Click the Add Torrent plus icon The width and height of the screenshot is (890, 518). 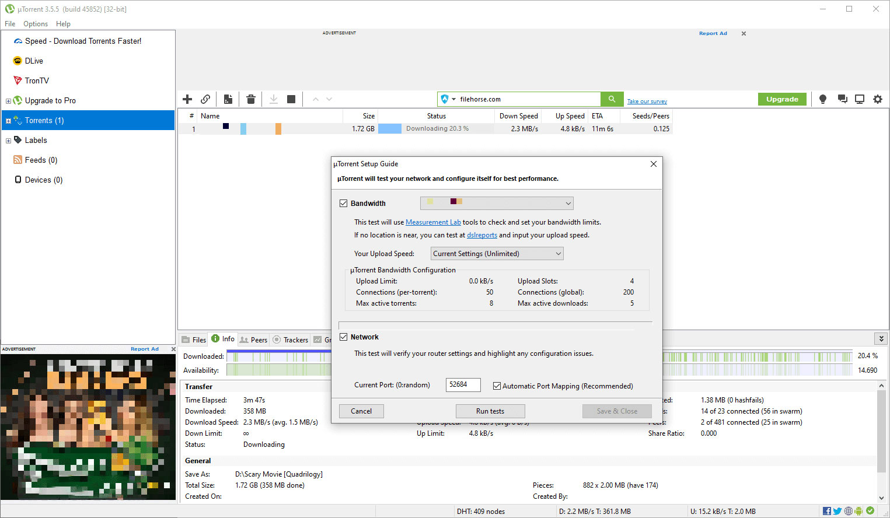tap(187, 99)
